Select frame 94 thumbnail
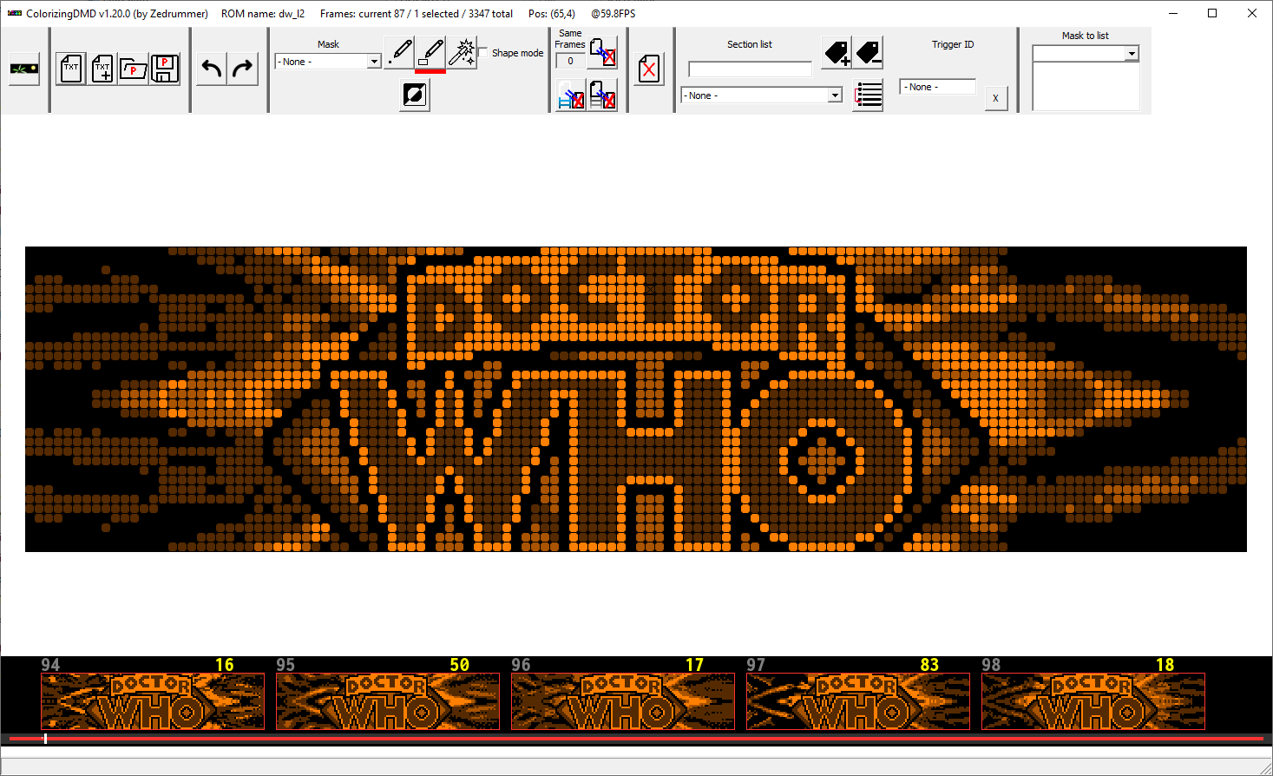1273x776 pixels. click(x=153, y=701)
